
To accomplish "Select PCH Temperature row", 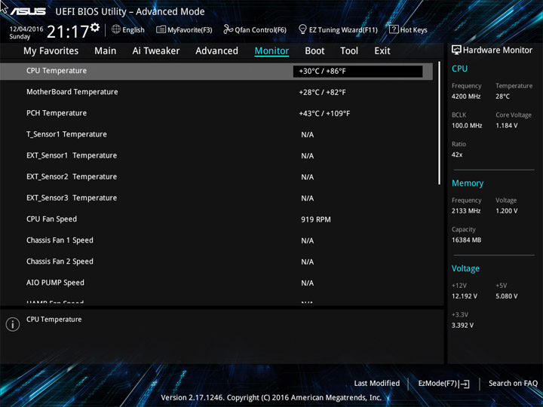I will (216, 113).
